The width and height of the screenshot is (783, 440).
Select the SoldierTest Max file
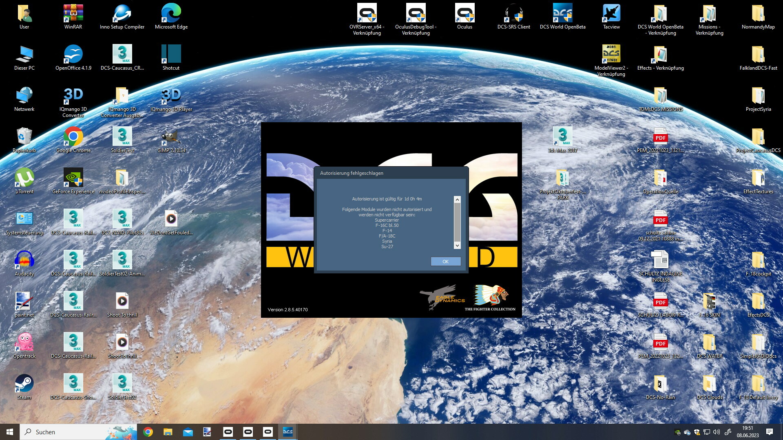122,140
